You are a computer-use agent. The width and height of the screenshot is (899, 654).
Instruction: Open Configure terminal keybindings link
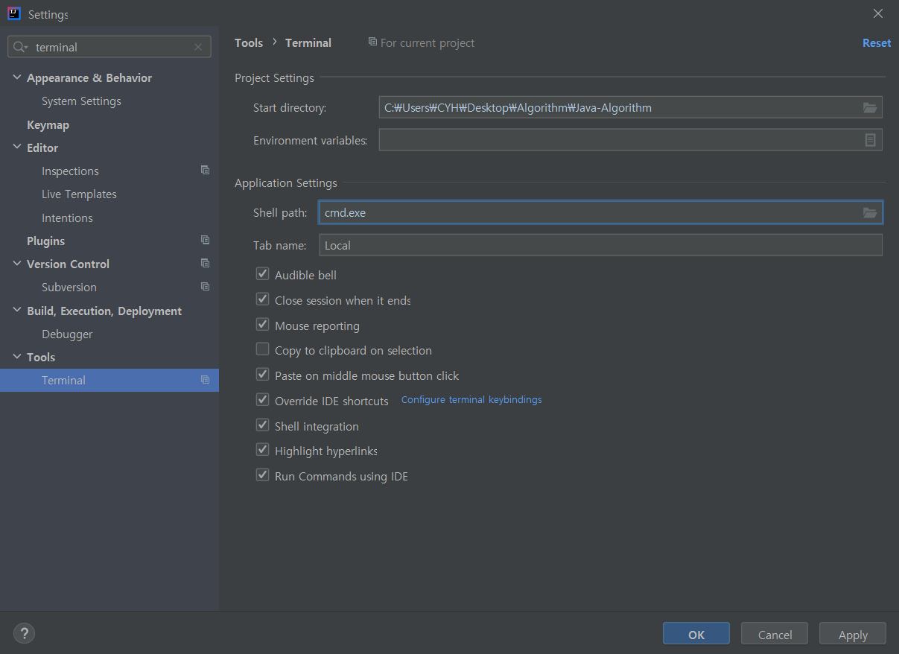pyautogui.click(x=471, y=399)
